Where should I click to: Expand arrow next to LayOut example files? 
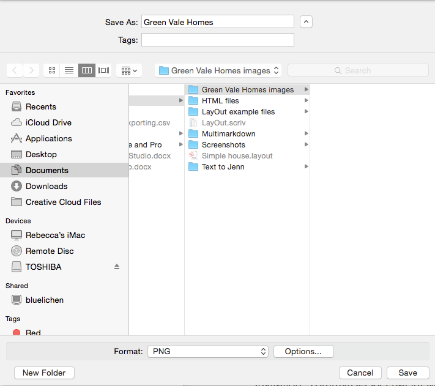point(306,111)
